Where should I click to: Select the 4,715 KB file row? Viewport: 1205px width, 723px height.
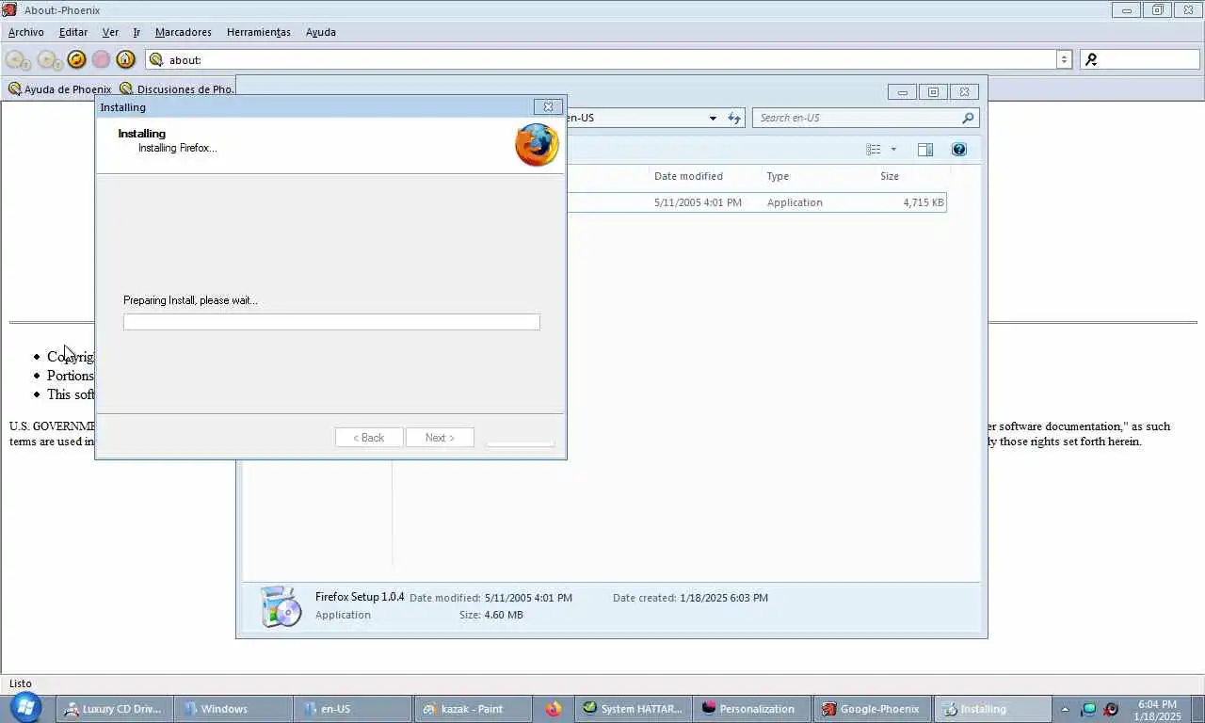tap(756, 202)
